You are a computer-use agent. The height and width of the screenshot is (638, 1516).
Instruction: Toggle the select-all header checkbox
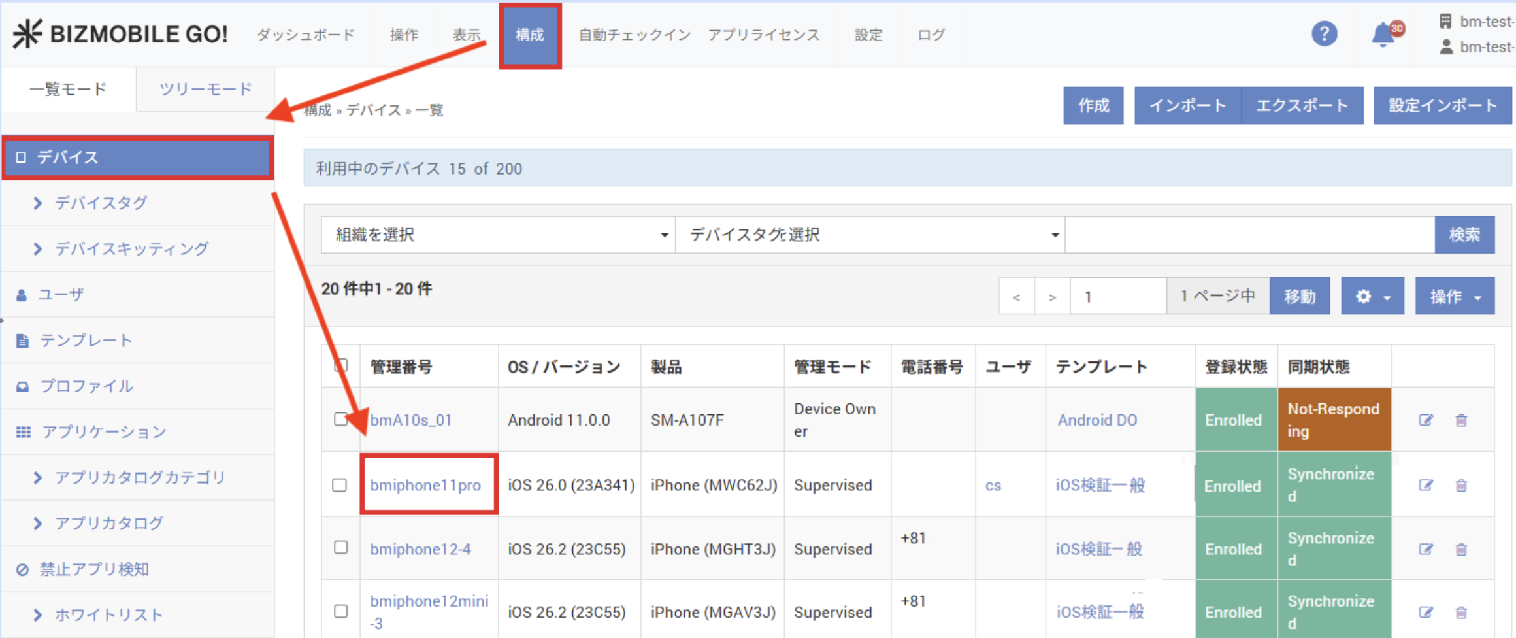340,365
